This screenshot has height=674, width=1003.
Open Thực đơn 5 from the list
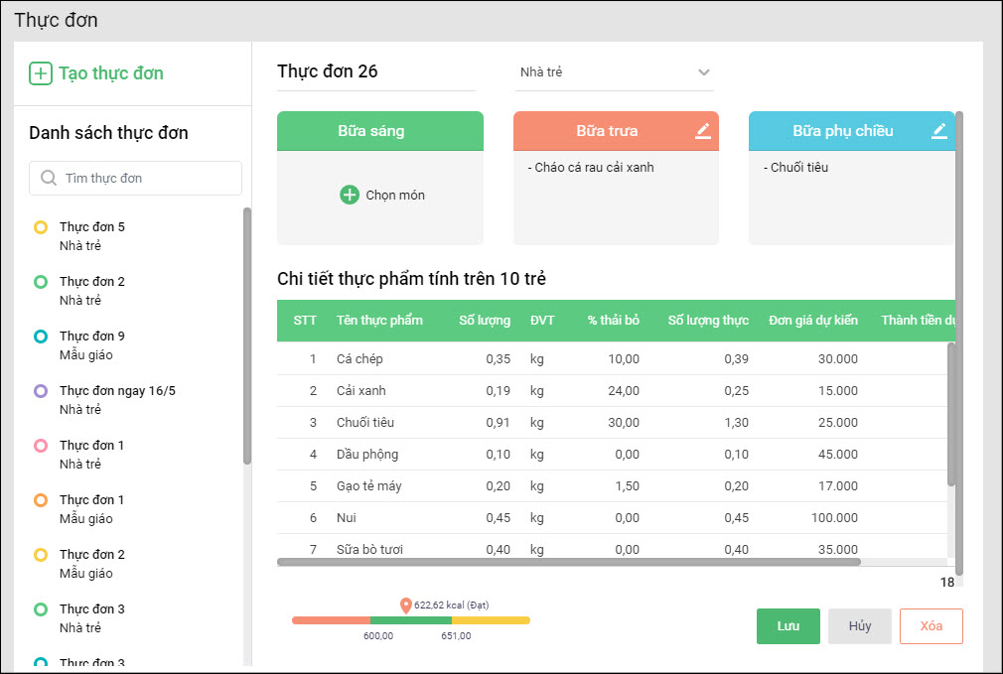[x=91, y=236]
